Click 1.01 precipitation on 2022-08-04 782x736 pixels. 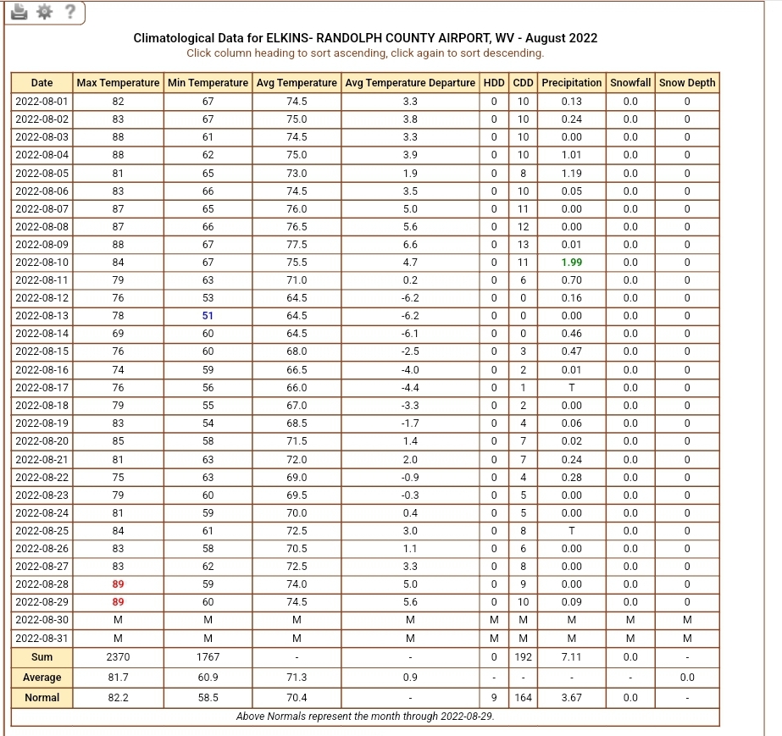[x=572, y=155]
